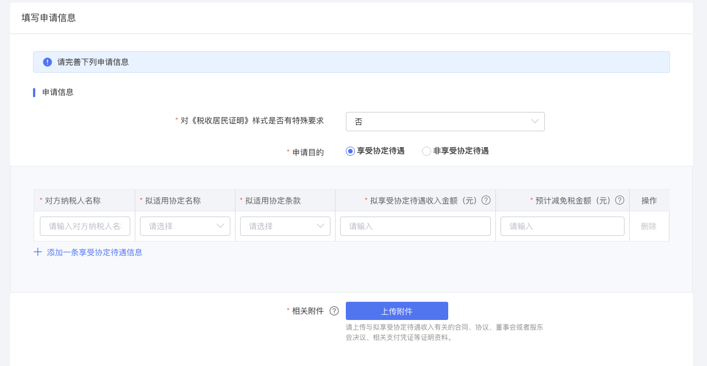The image size is (707, 366).
Task: Click the attachment upload hint text
Action: coord(445,332)
